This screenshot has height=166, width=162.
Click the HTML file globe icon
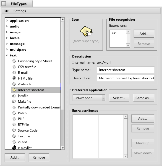click(14, 78)
